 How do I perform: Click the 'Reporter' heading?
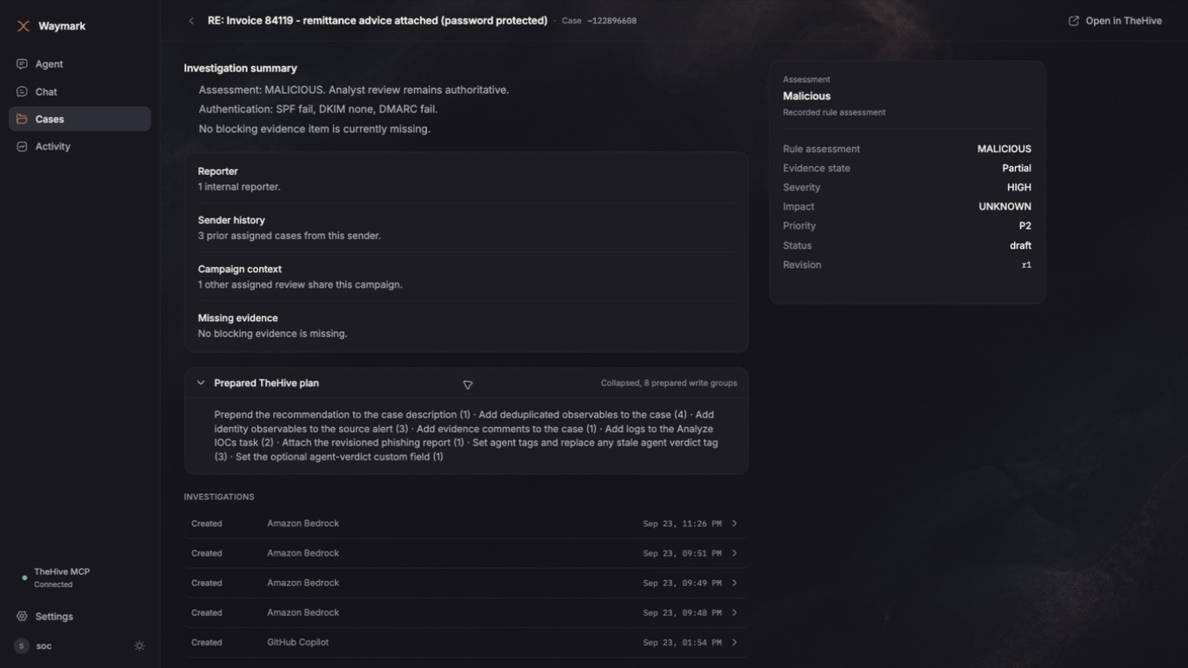(217, 171)
